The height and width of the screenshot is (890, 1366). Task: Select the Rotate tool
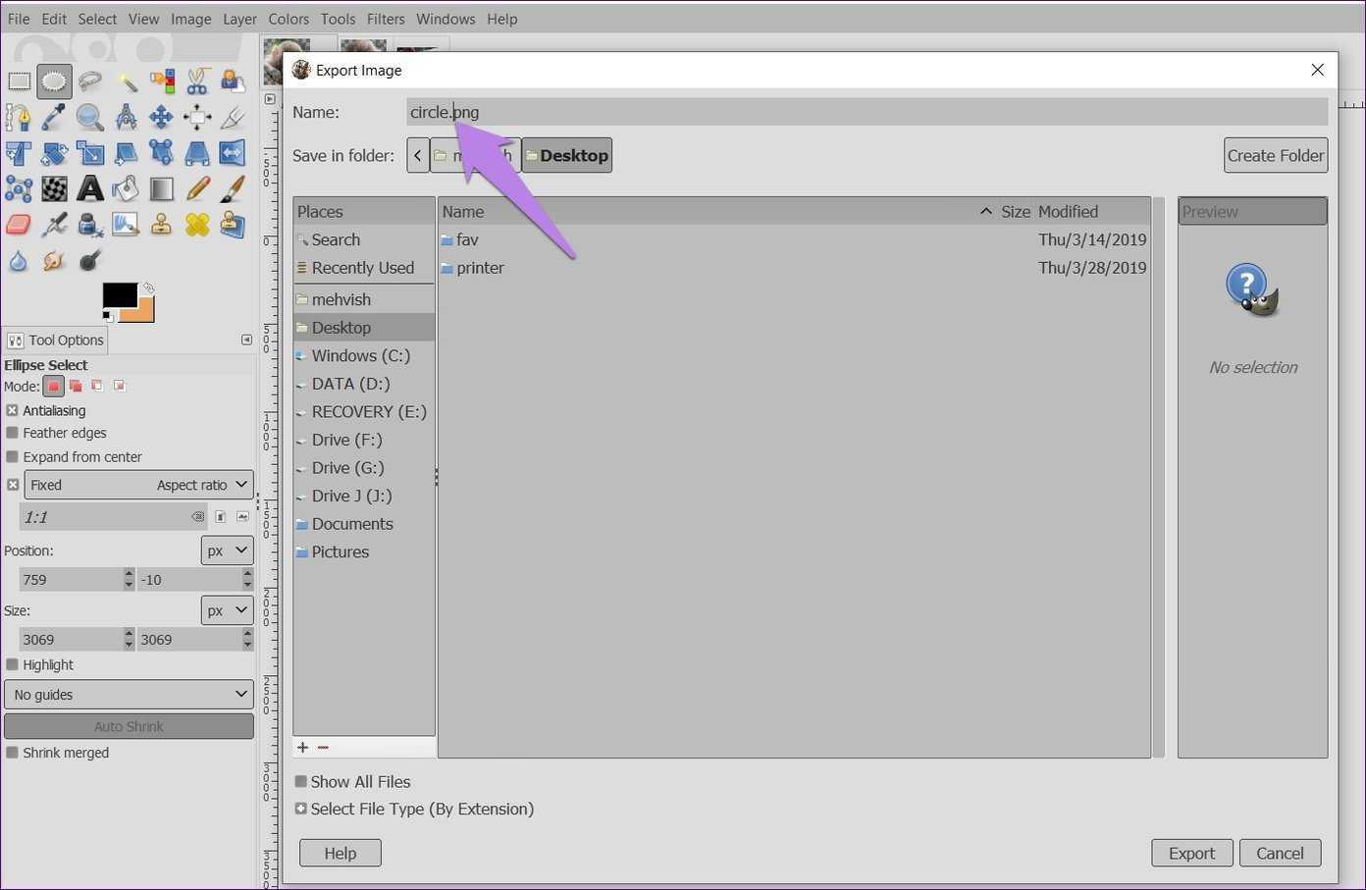[x=54, y=153]
